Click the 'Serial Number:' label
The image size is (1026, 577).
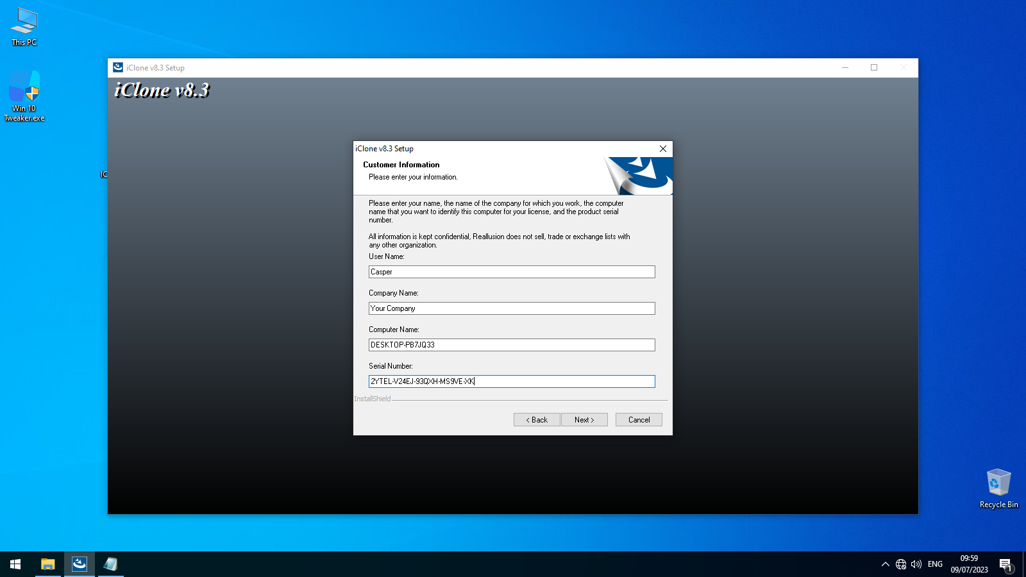point(391,366)
